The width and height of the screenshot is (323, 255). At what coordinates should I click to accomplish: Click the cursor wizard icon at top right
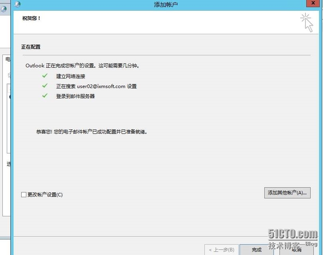307,23
